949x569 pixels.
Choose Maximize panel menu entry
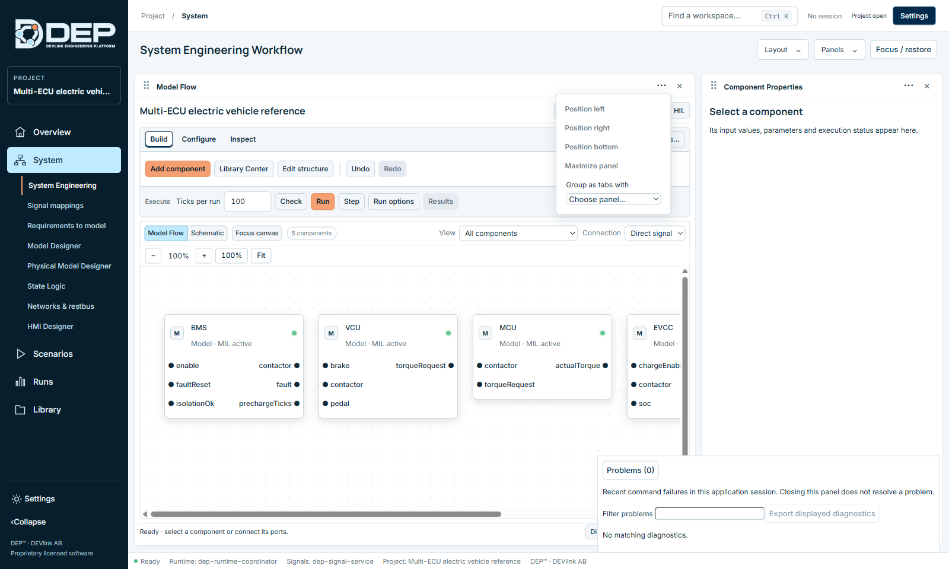(591, 166)
